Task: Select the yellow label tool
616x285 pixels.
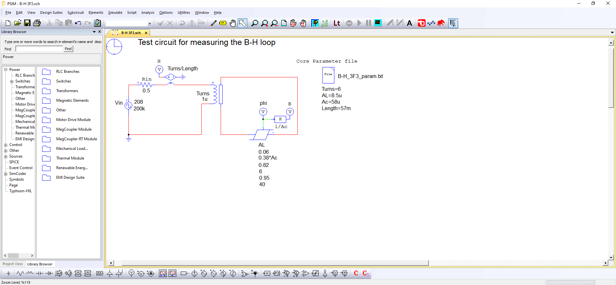Action: point(223,23)
